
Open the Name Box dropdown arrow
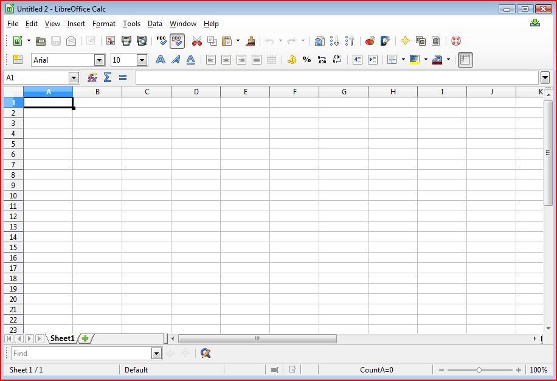[74, 77]
